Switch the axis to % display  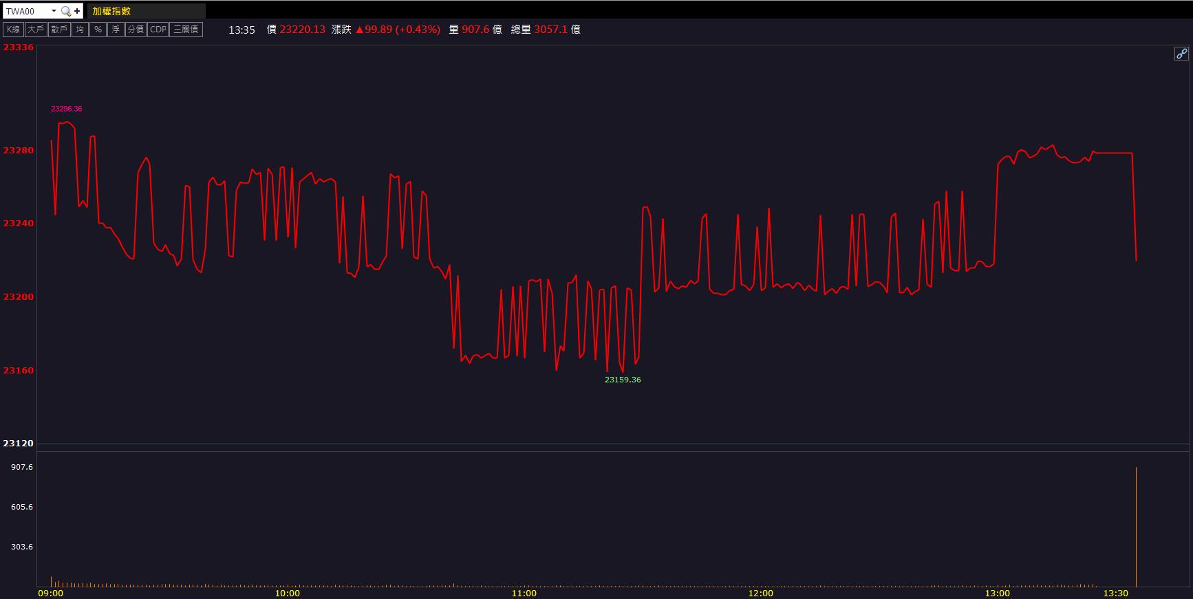coord(98,30)
